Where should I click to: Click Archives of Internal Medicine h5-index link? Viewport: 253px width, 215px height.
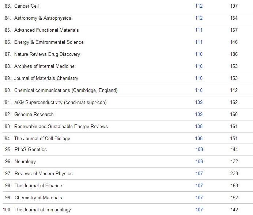coord(199,66)
